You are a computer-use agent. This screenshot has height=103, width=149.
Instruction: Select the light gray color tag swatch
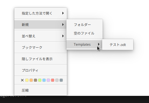tap(57, 80)
